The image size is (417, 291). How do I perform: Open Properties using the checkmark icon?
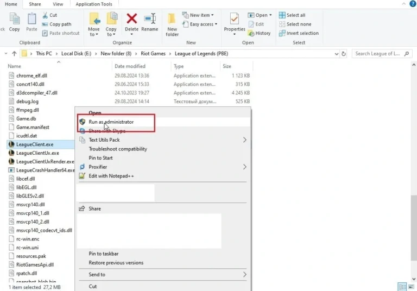(235, 20)
